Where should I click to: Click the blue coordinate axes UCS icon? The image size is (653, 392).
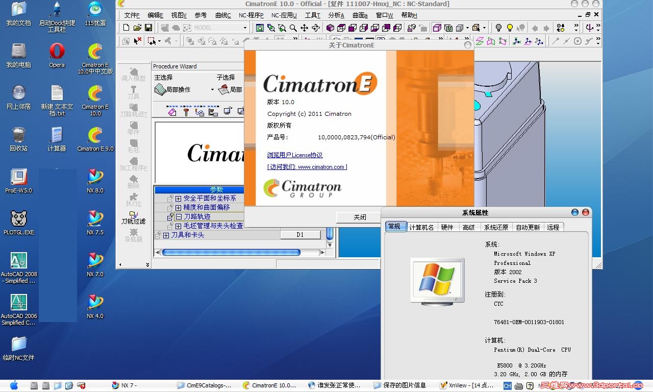click(x=517, y=41)
